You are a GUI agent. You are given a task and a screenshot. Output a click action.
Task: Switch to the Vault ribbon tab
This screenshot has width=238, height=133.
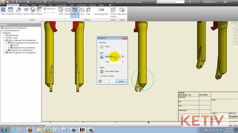point(72,5)
